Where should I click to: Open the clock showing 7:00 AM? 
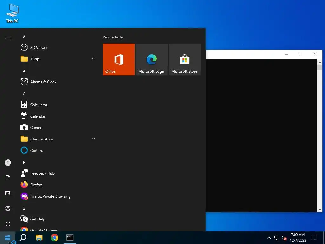pos(298,238)
